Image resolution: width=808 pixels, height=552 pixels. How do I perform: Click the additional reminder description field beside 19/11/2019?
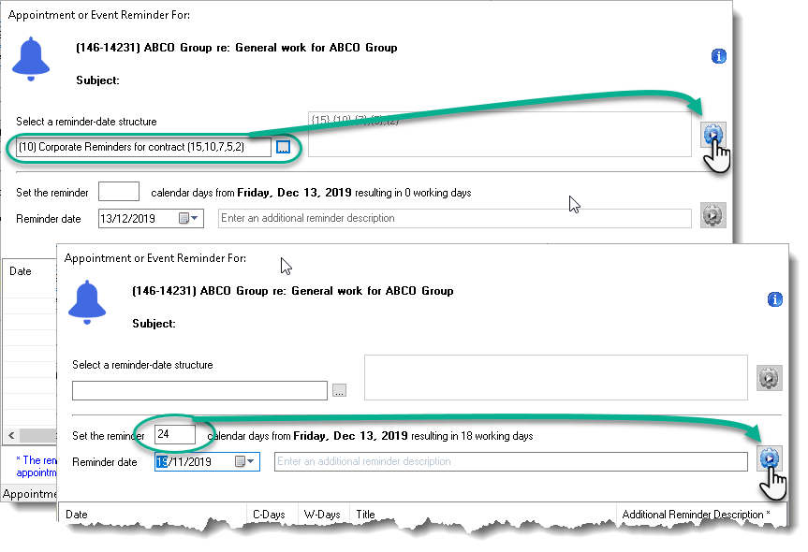(510, 461)
